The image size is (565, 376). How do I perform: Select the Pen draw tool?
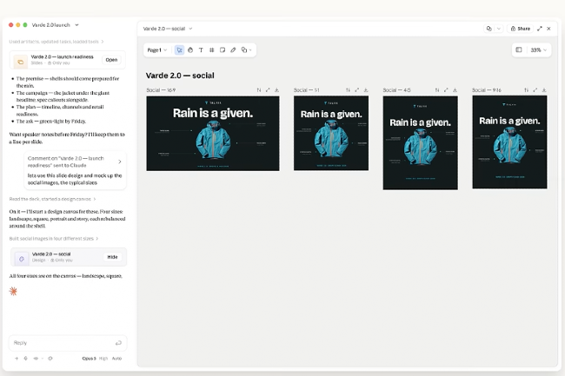pyautogui.click(x=233, y=50)
